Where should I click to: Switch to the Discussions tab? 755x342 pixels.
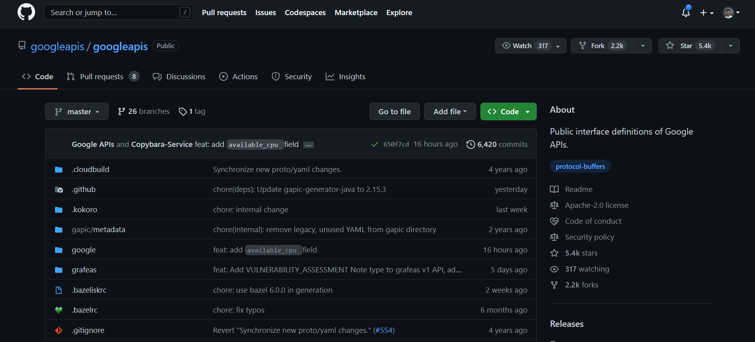click(179, 76)
